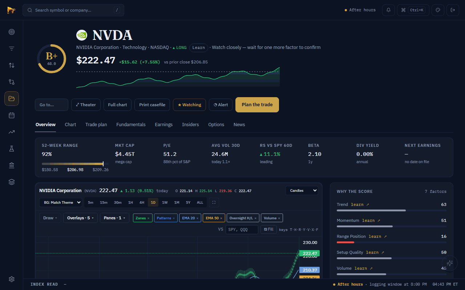Screen dimensions: 465x290
Task: Open the filter screener icon in sidebar
Action: 12,49
